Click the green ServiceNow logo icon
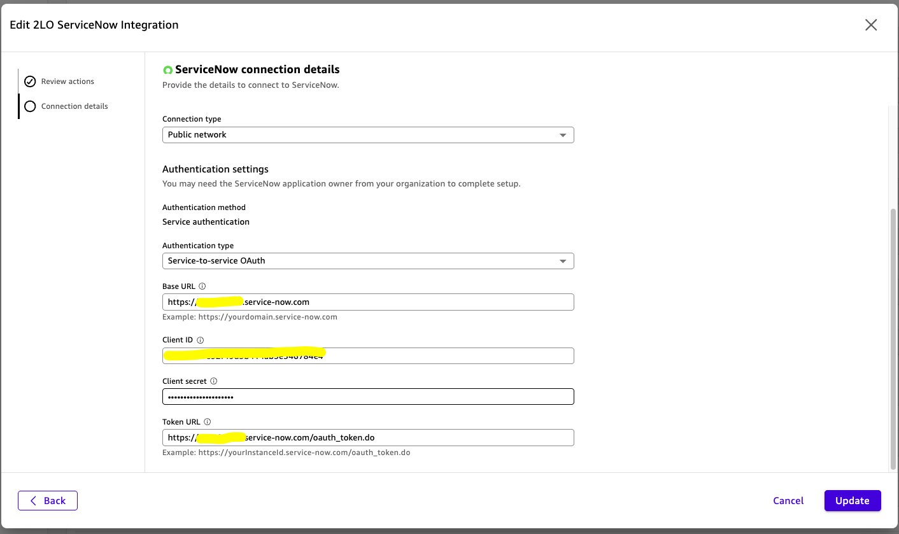 168,69
